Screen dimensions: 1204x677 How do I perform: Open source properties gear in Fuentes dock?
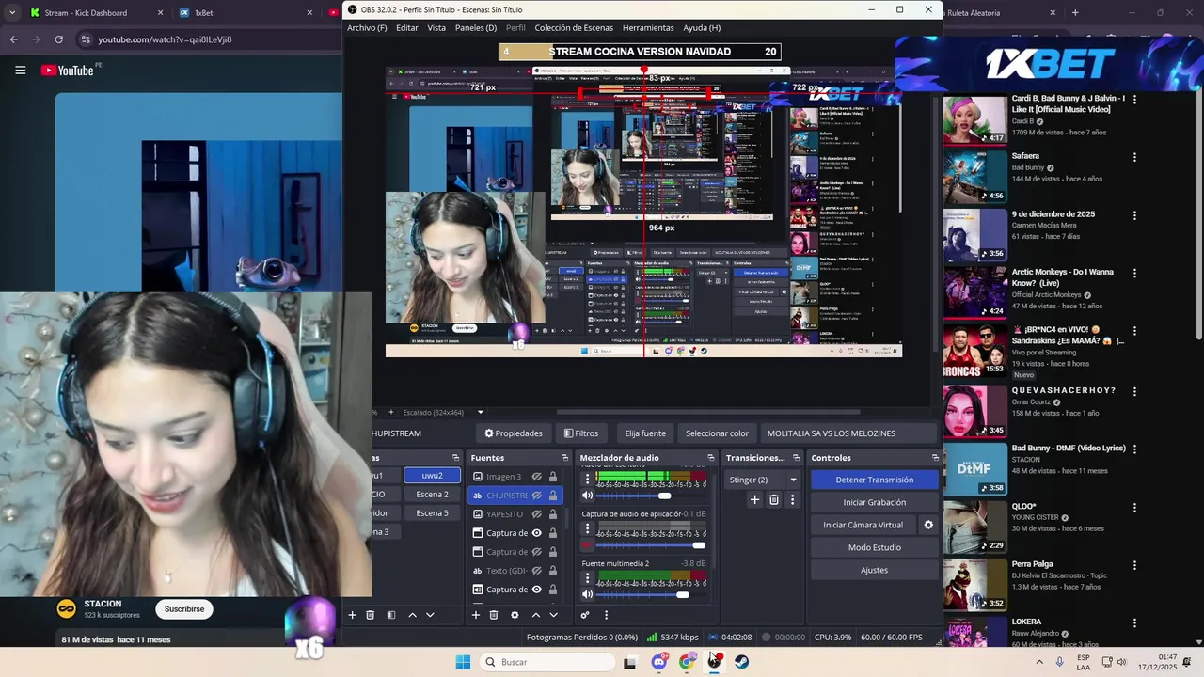click(515, 615)
